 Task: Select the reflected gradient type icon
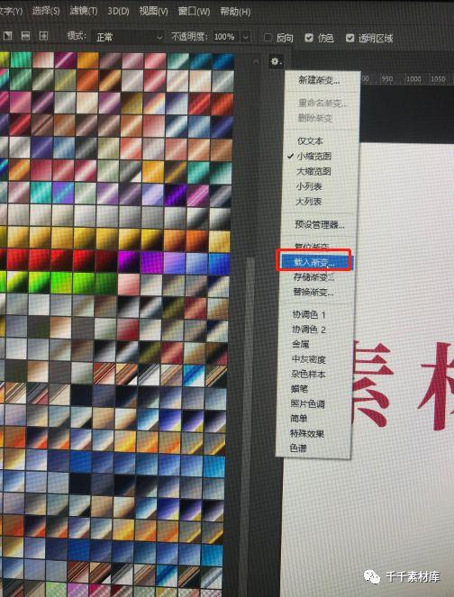click(25, 36)
